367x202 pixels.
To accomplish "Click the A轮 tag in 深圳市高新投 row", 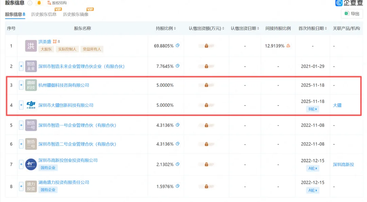I will click(x=313, y=168).
